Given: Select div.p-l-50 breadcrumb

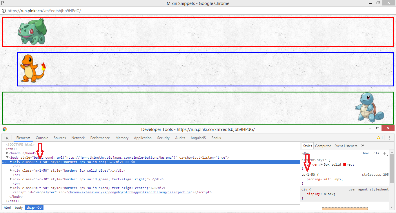Looking at the screenshot, I should point(34,208).
